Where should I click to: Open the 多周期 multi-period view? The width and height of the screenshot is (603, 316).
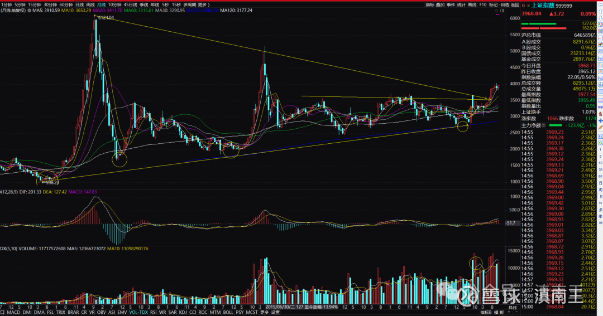[x=190, y=4]
